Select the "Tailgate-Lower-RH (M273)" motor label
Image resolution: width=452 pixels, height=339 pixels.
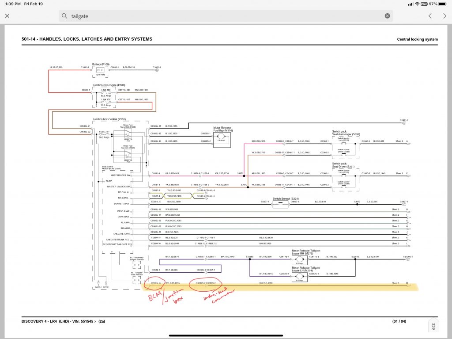point(306,252)
